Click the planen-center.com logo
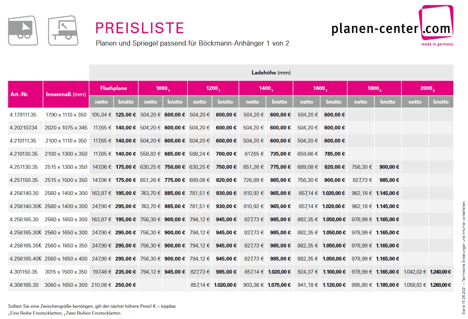Screen dimensions: 468x319 click(x=392, y=27)
